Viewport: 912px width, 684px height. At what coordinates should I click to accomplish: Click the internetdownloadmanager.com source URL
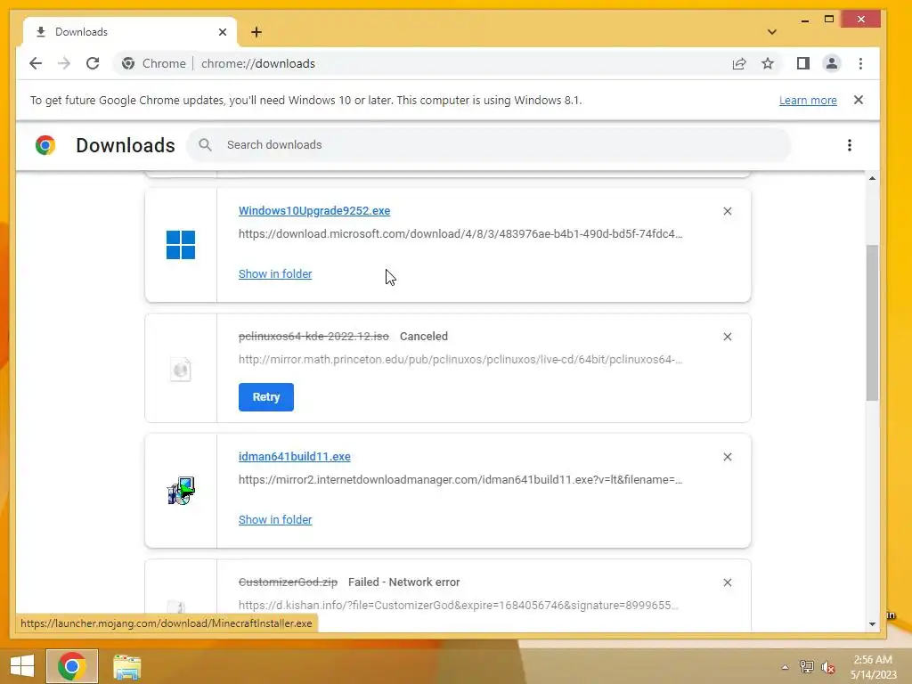point(460,480)
